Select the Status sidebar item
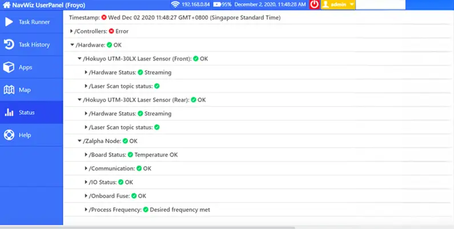Screen dimensions: 454x229 tap(26, 113)
